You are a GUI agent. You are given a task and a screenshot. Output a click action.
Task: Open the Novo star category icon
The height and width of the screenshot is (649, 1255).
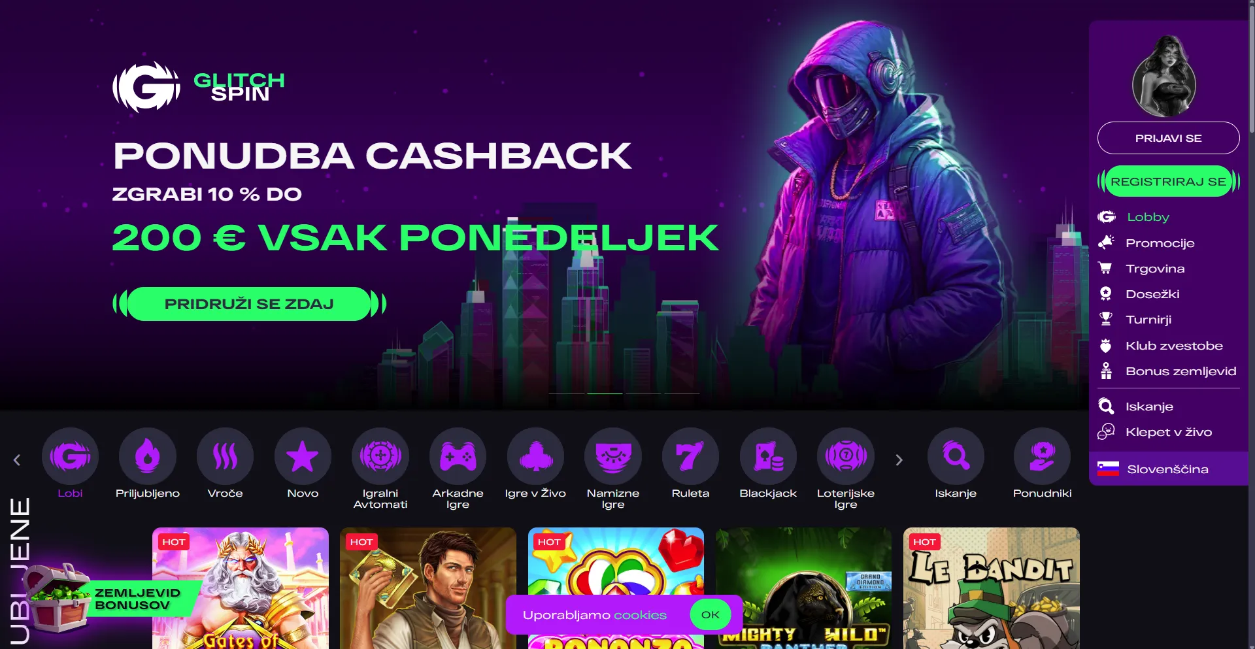tap(303, 456)
